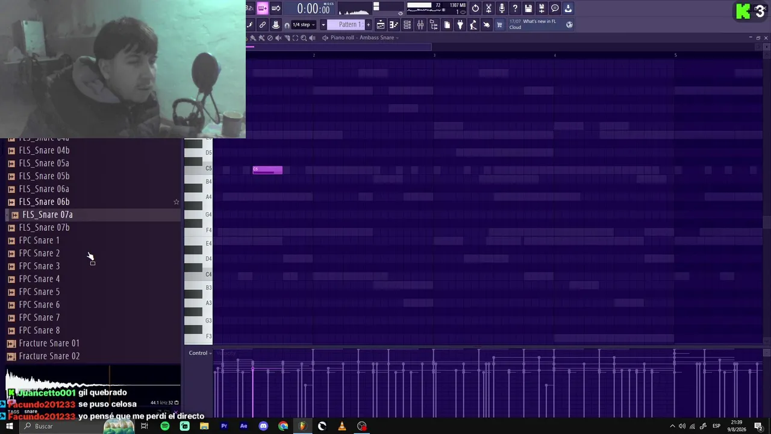Image resolution: width=771 pixels, height=434 pixels.
Task: Select FPC Snare 8 in browser
Action: tap(39, 330)
